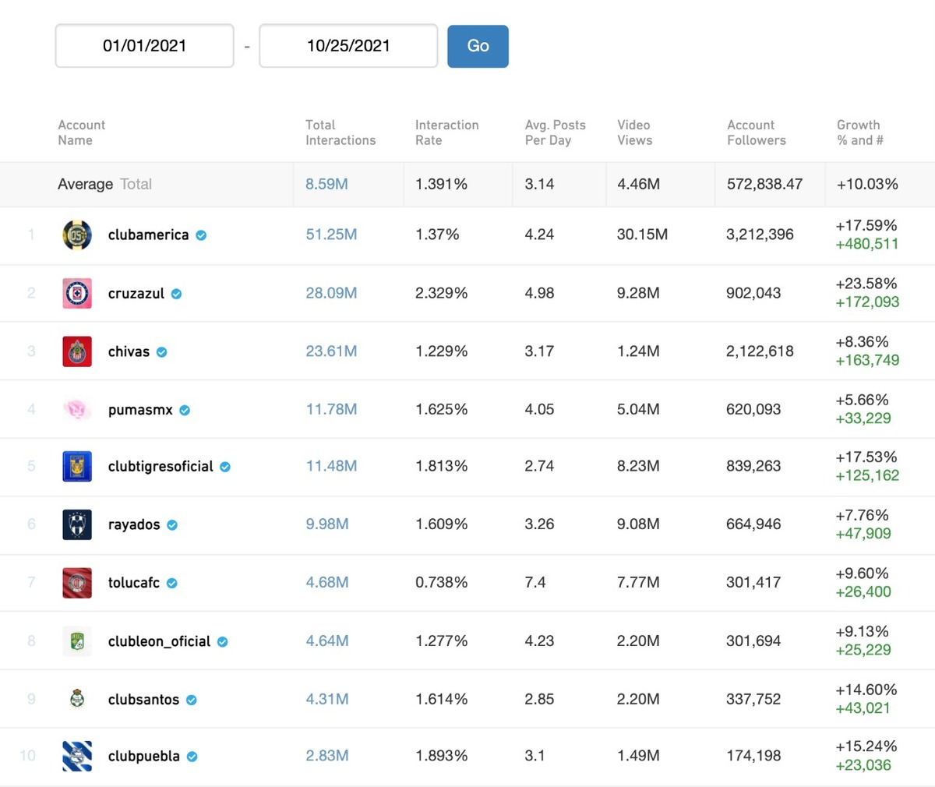Screen dimensions: 935x787
Task: Click the 572,838.47 average followers cell
Action: click(764, 185)
